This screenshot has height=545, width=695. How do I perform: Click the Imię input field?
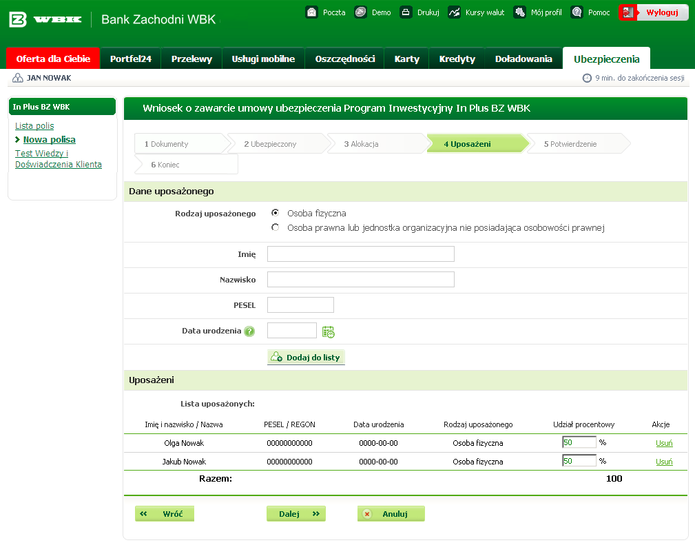point(361,254)
